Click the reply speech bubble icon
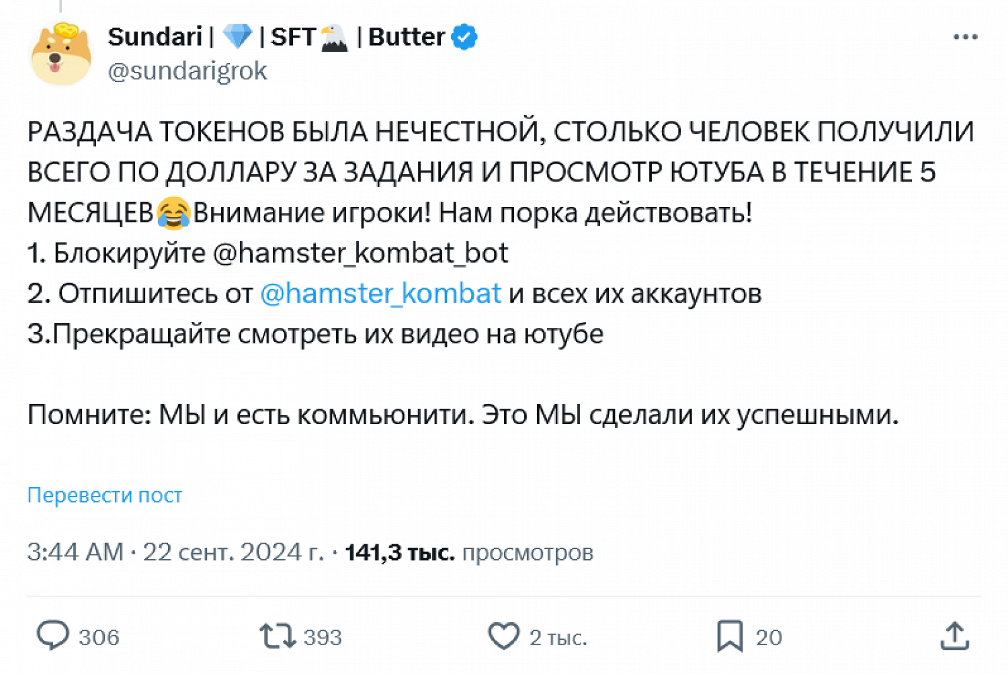The height and width of the screenshot is (674, 1008). [x=52, y=636]
